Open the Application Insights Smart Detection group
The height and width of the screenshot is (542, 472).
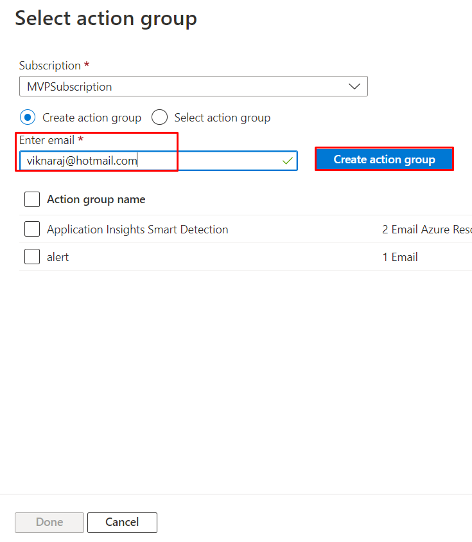tap(137, 229)
